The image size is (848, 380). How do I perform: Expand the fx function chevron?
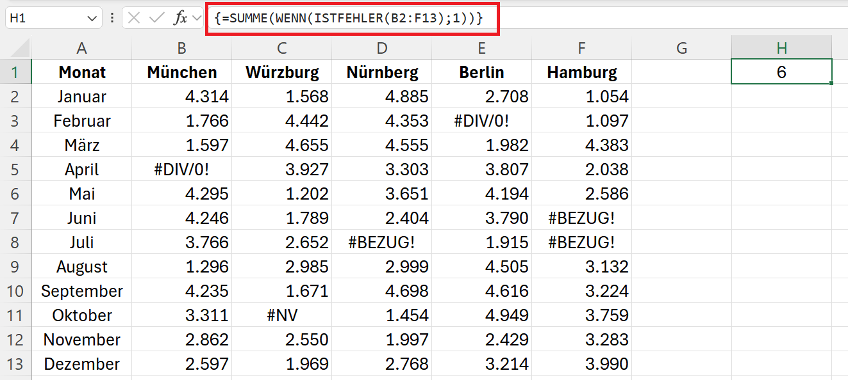196,18
